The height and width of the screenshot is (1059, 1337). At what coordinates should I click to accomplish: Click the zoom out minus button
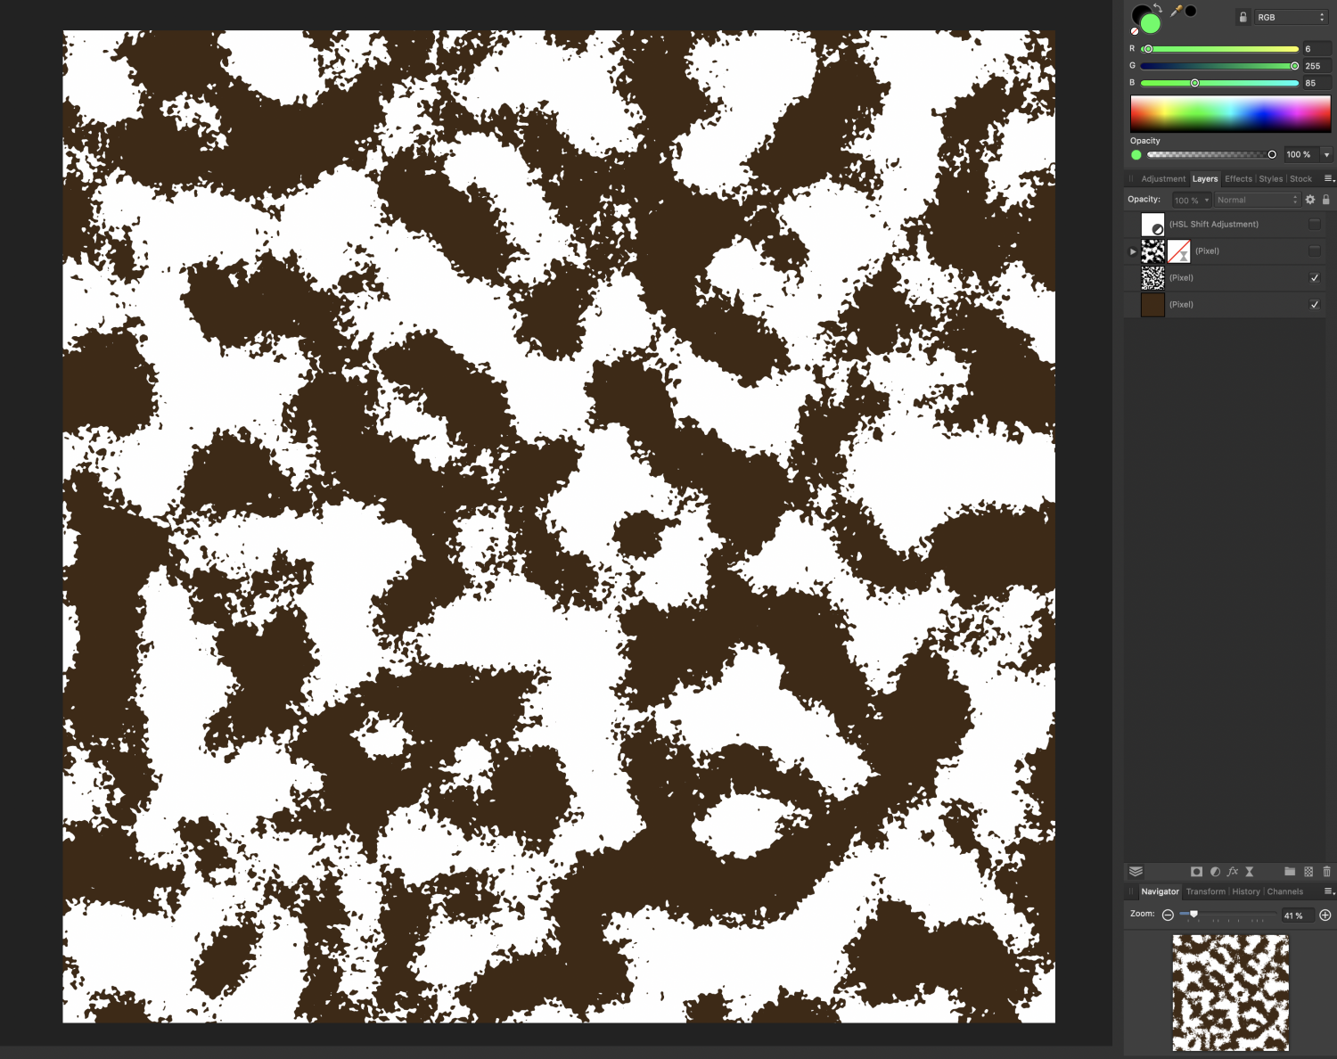pyautogui.click(x=1168, y=915)
